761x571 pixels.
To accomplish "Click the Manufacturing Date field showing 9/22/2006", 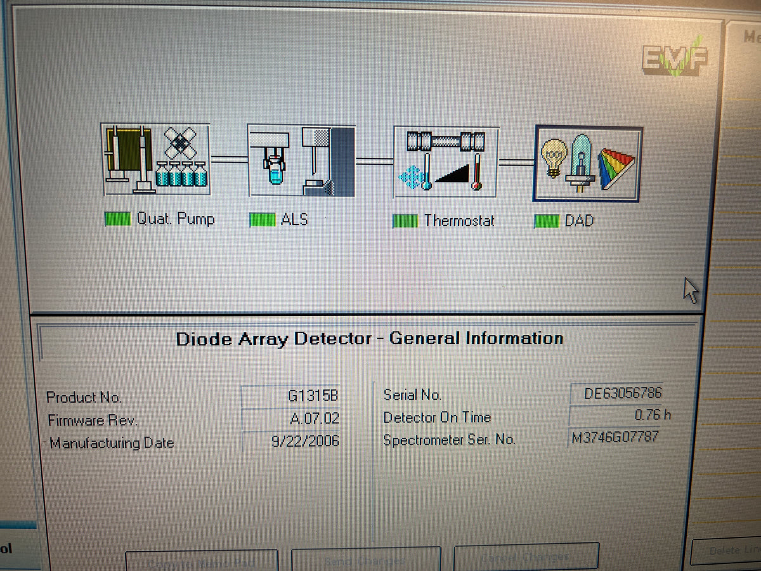I will [291, 440].
